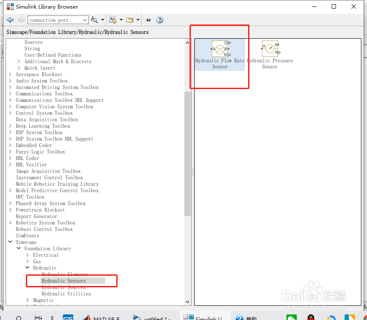Select Image Acquisition Toolbox
Image resolution: width=367 pixels, height=320 pixels.
48,171
